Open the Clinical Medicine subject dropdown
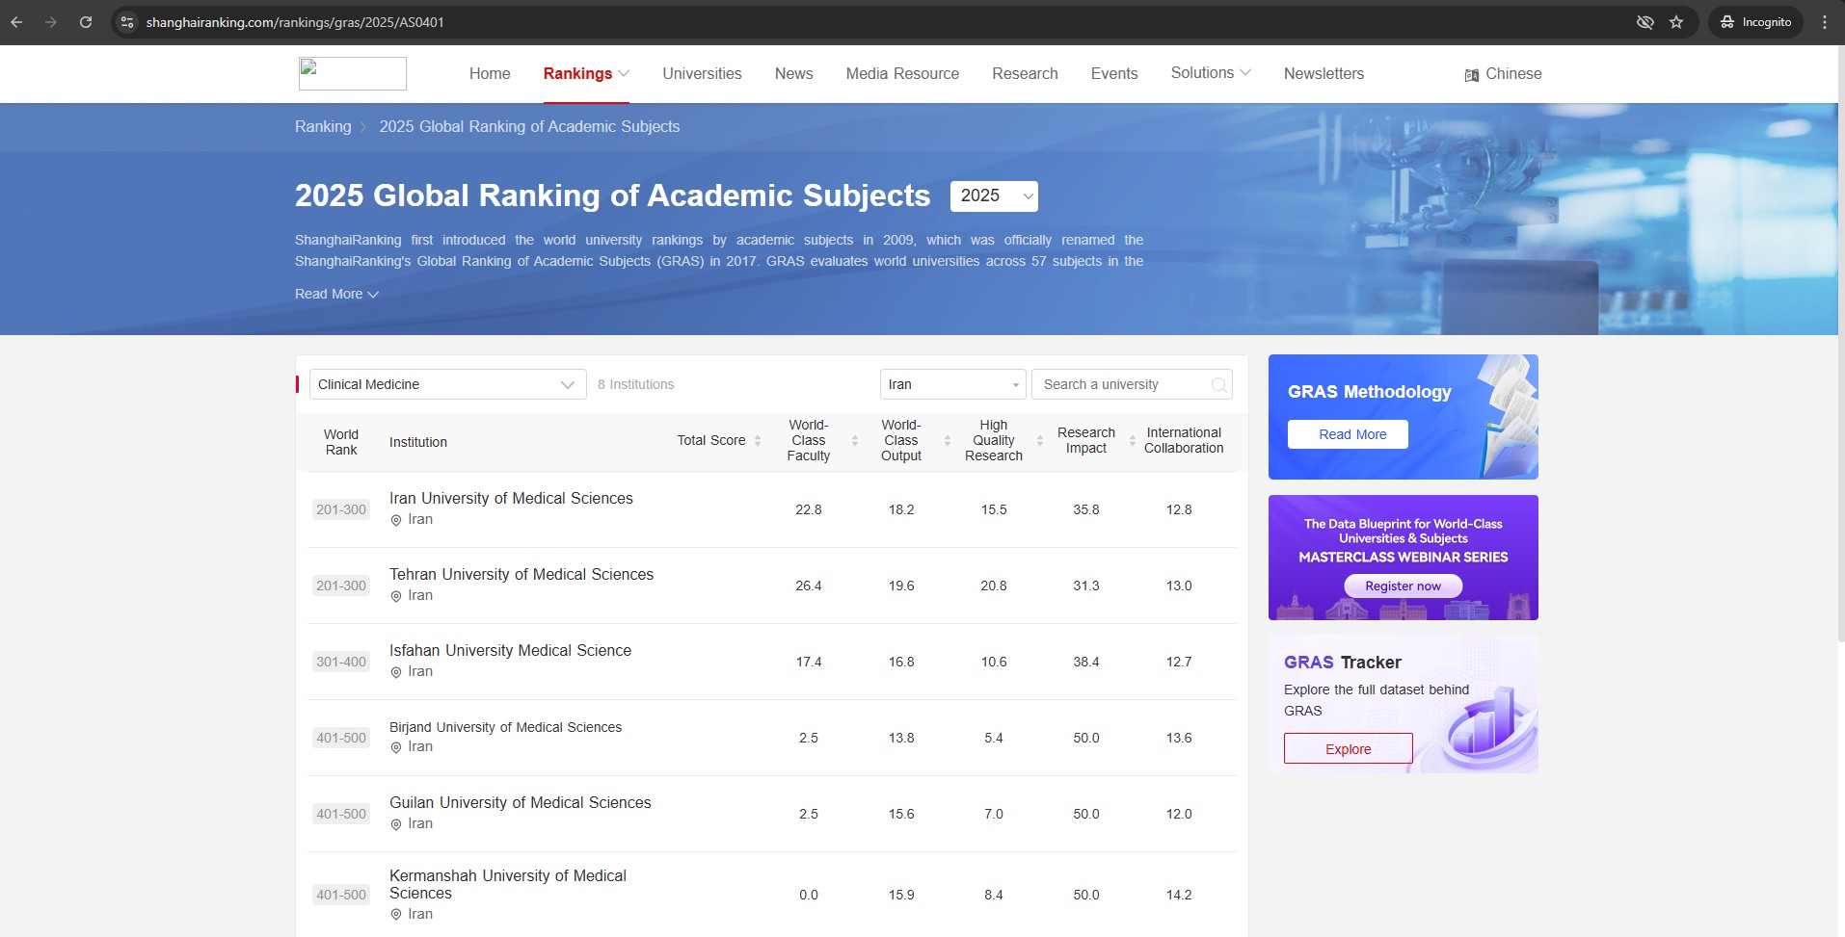The width and height of the screenshot is (1845, 937). pyautogui.click(x=447, y=384)
